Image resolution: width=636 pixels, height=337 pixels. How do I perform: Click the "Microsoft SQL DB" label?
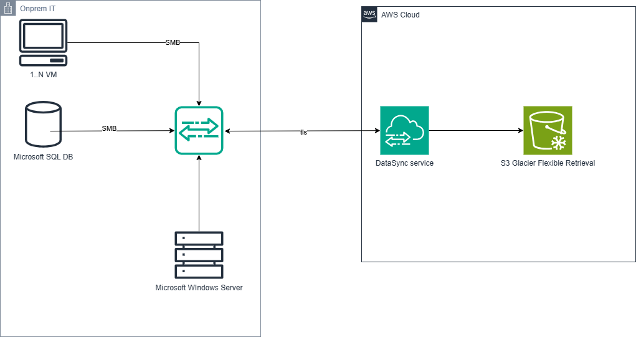coord(43,157)
